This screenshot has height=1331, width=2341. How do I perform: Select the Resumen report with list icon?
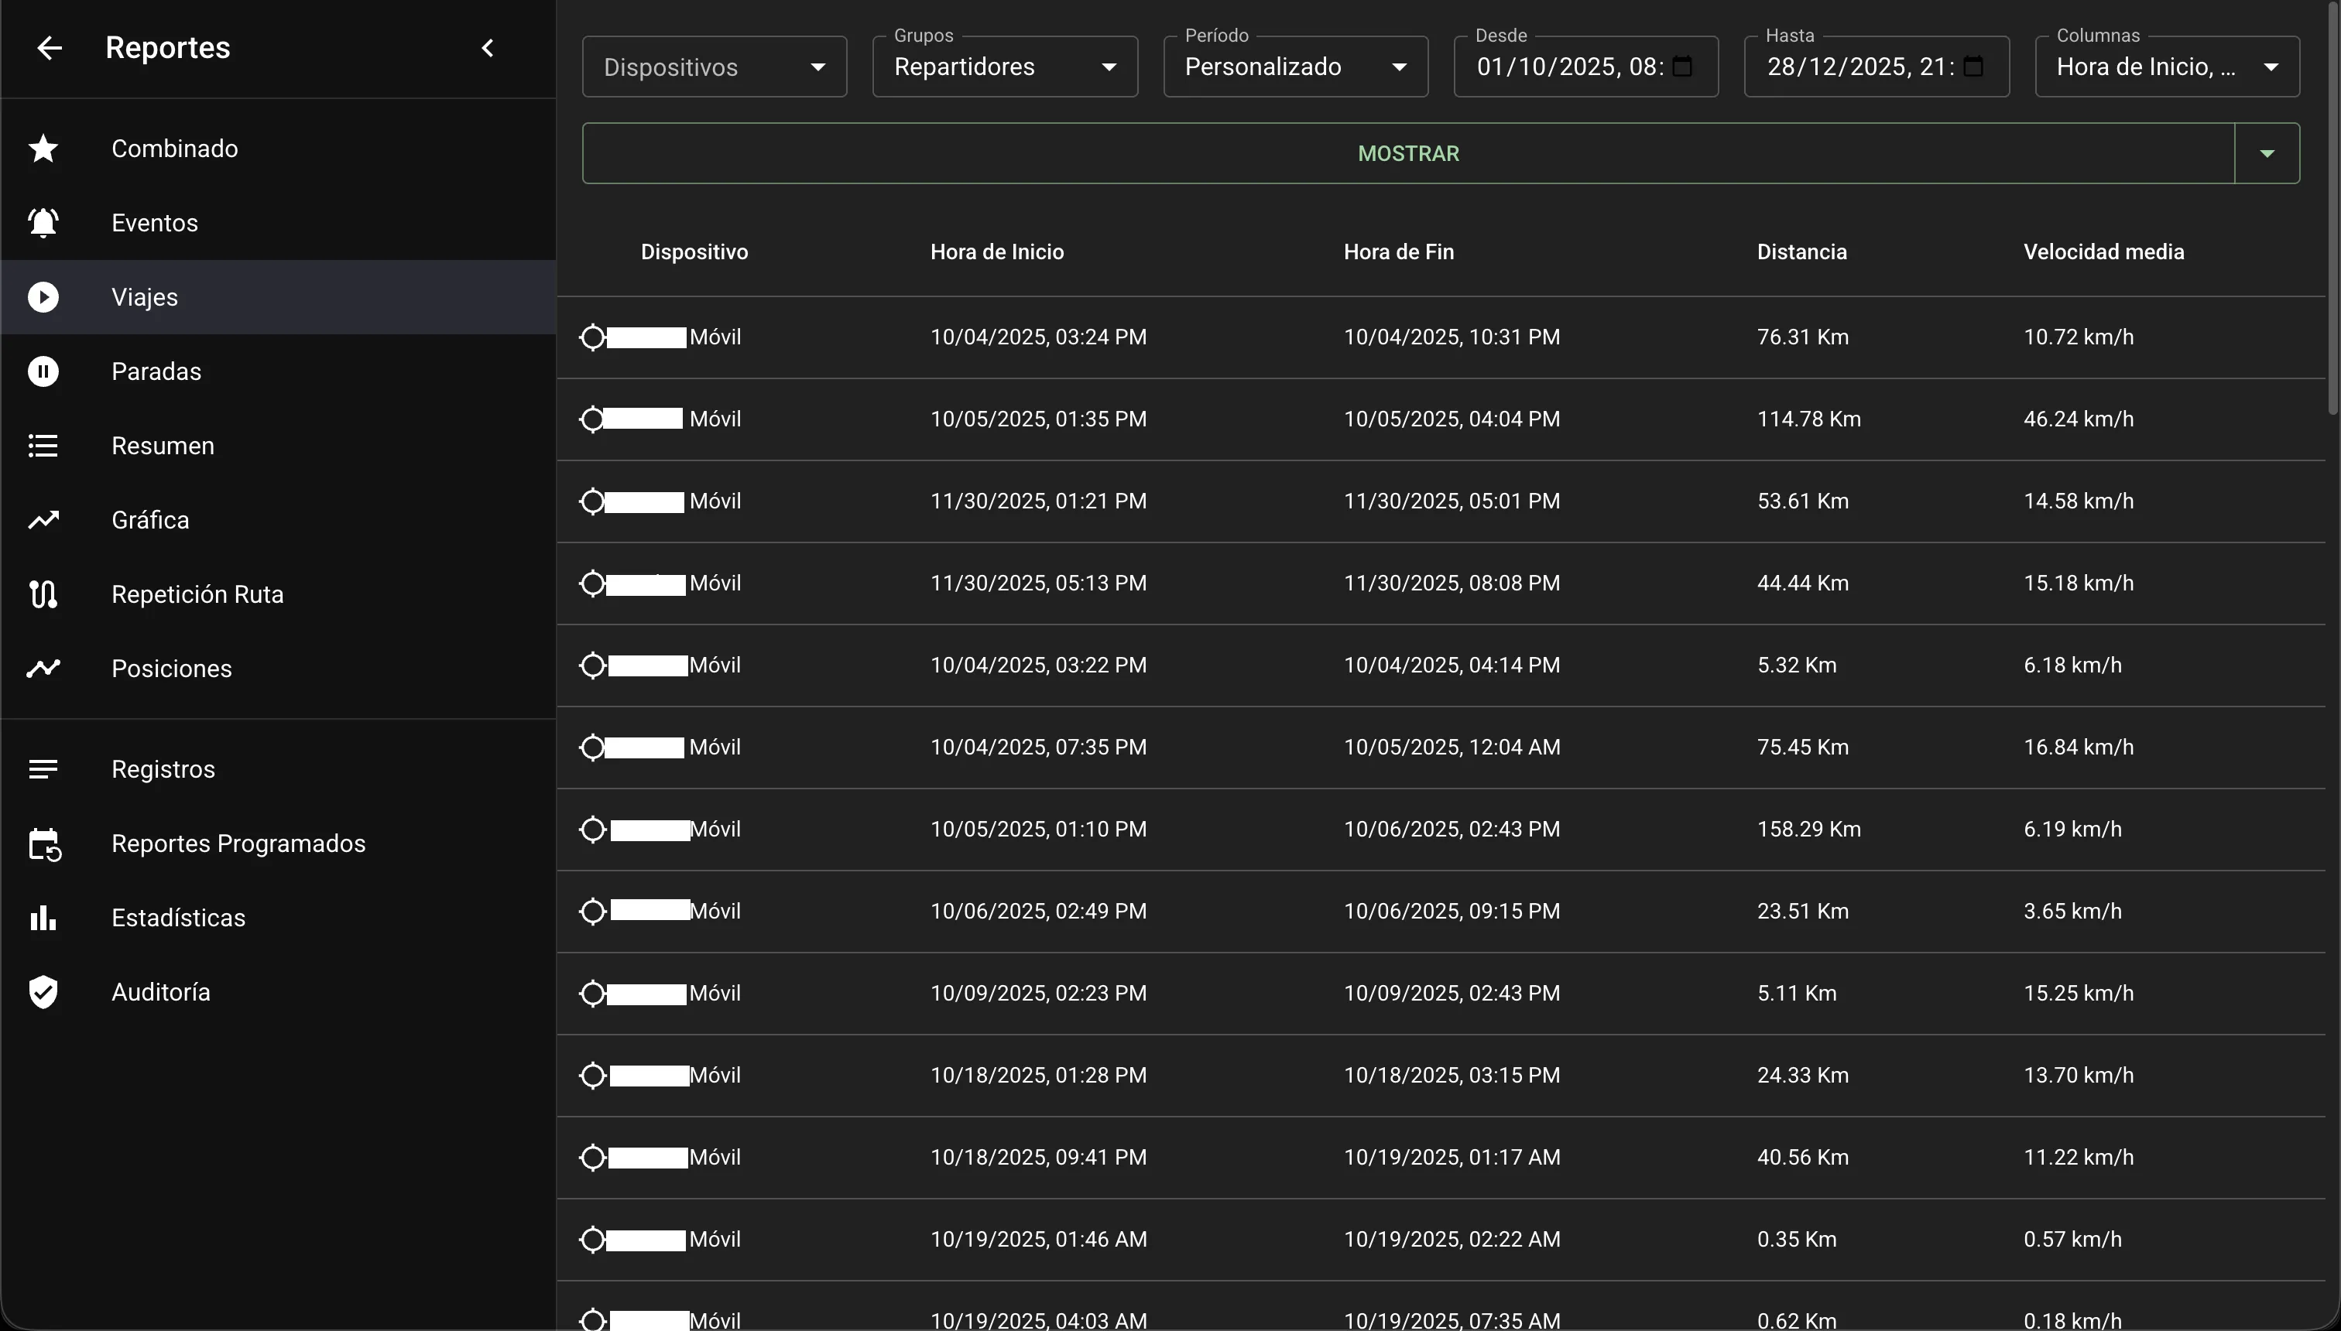tap(163, 446)
